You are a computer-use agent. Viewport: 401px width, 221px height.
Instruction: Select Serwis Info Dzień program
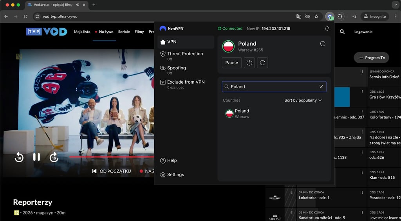pyautogui.click(x=385, y=77)
